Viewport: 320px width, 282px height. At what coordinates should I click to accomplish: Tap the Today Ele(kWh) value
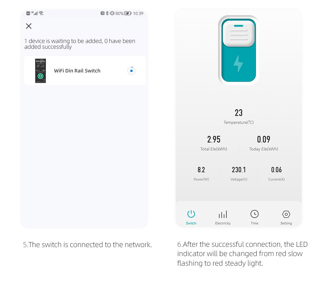coord(263,139)
